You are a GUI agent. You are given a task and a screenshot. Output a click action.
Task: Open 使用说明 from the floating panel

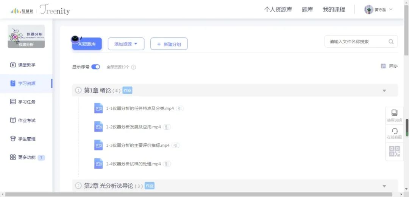click(x=394, y=116)
